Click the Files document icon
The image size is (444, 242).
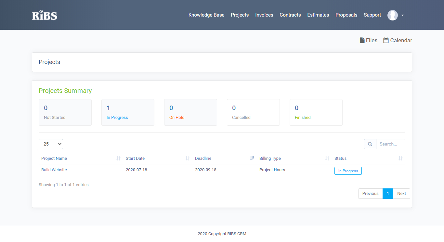point(362,40)
